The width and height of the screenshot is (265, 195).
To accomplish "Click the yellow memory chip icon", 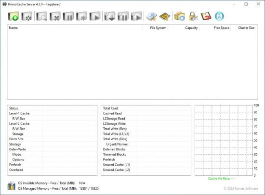I will click(x=165, y=16).
